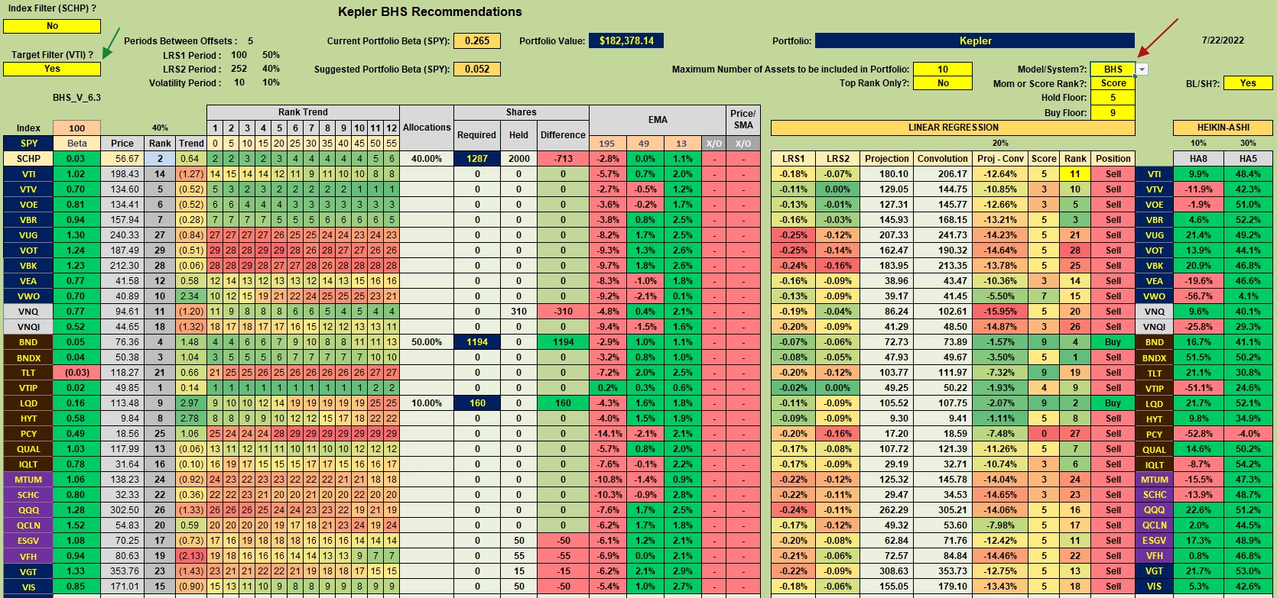Select the left MTUM ticker cell
This screenshot has width=1277, height=598.
(28, 480)
